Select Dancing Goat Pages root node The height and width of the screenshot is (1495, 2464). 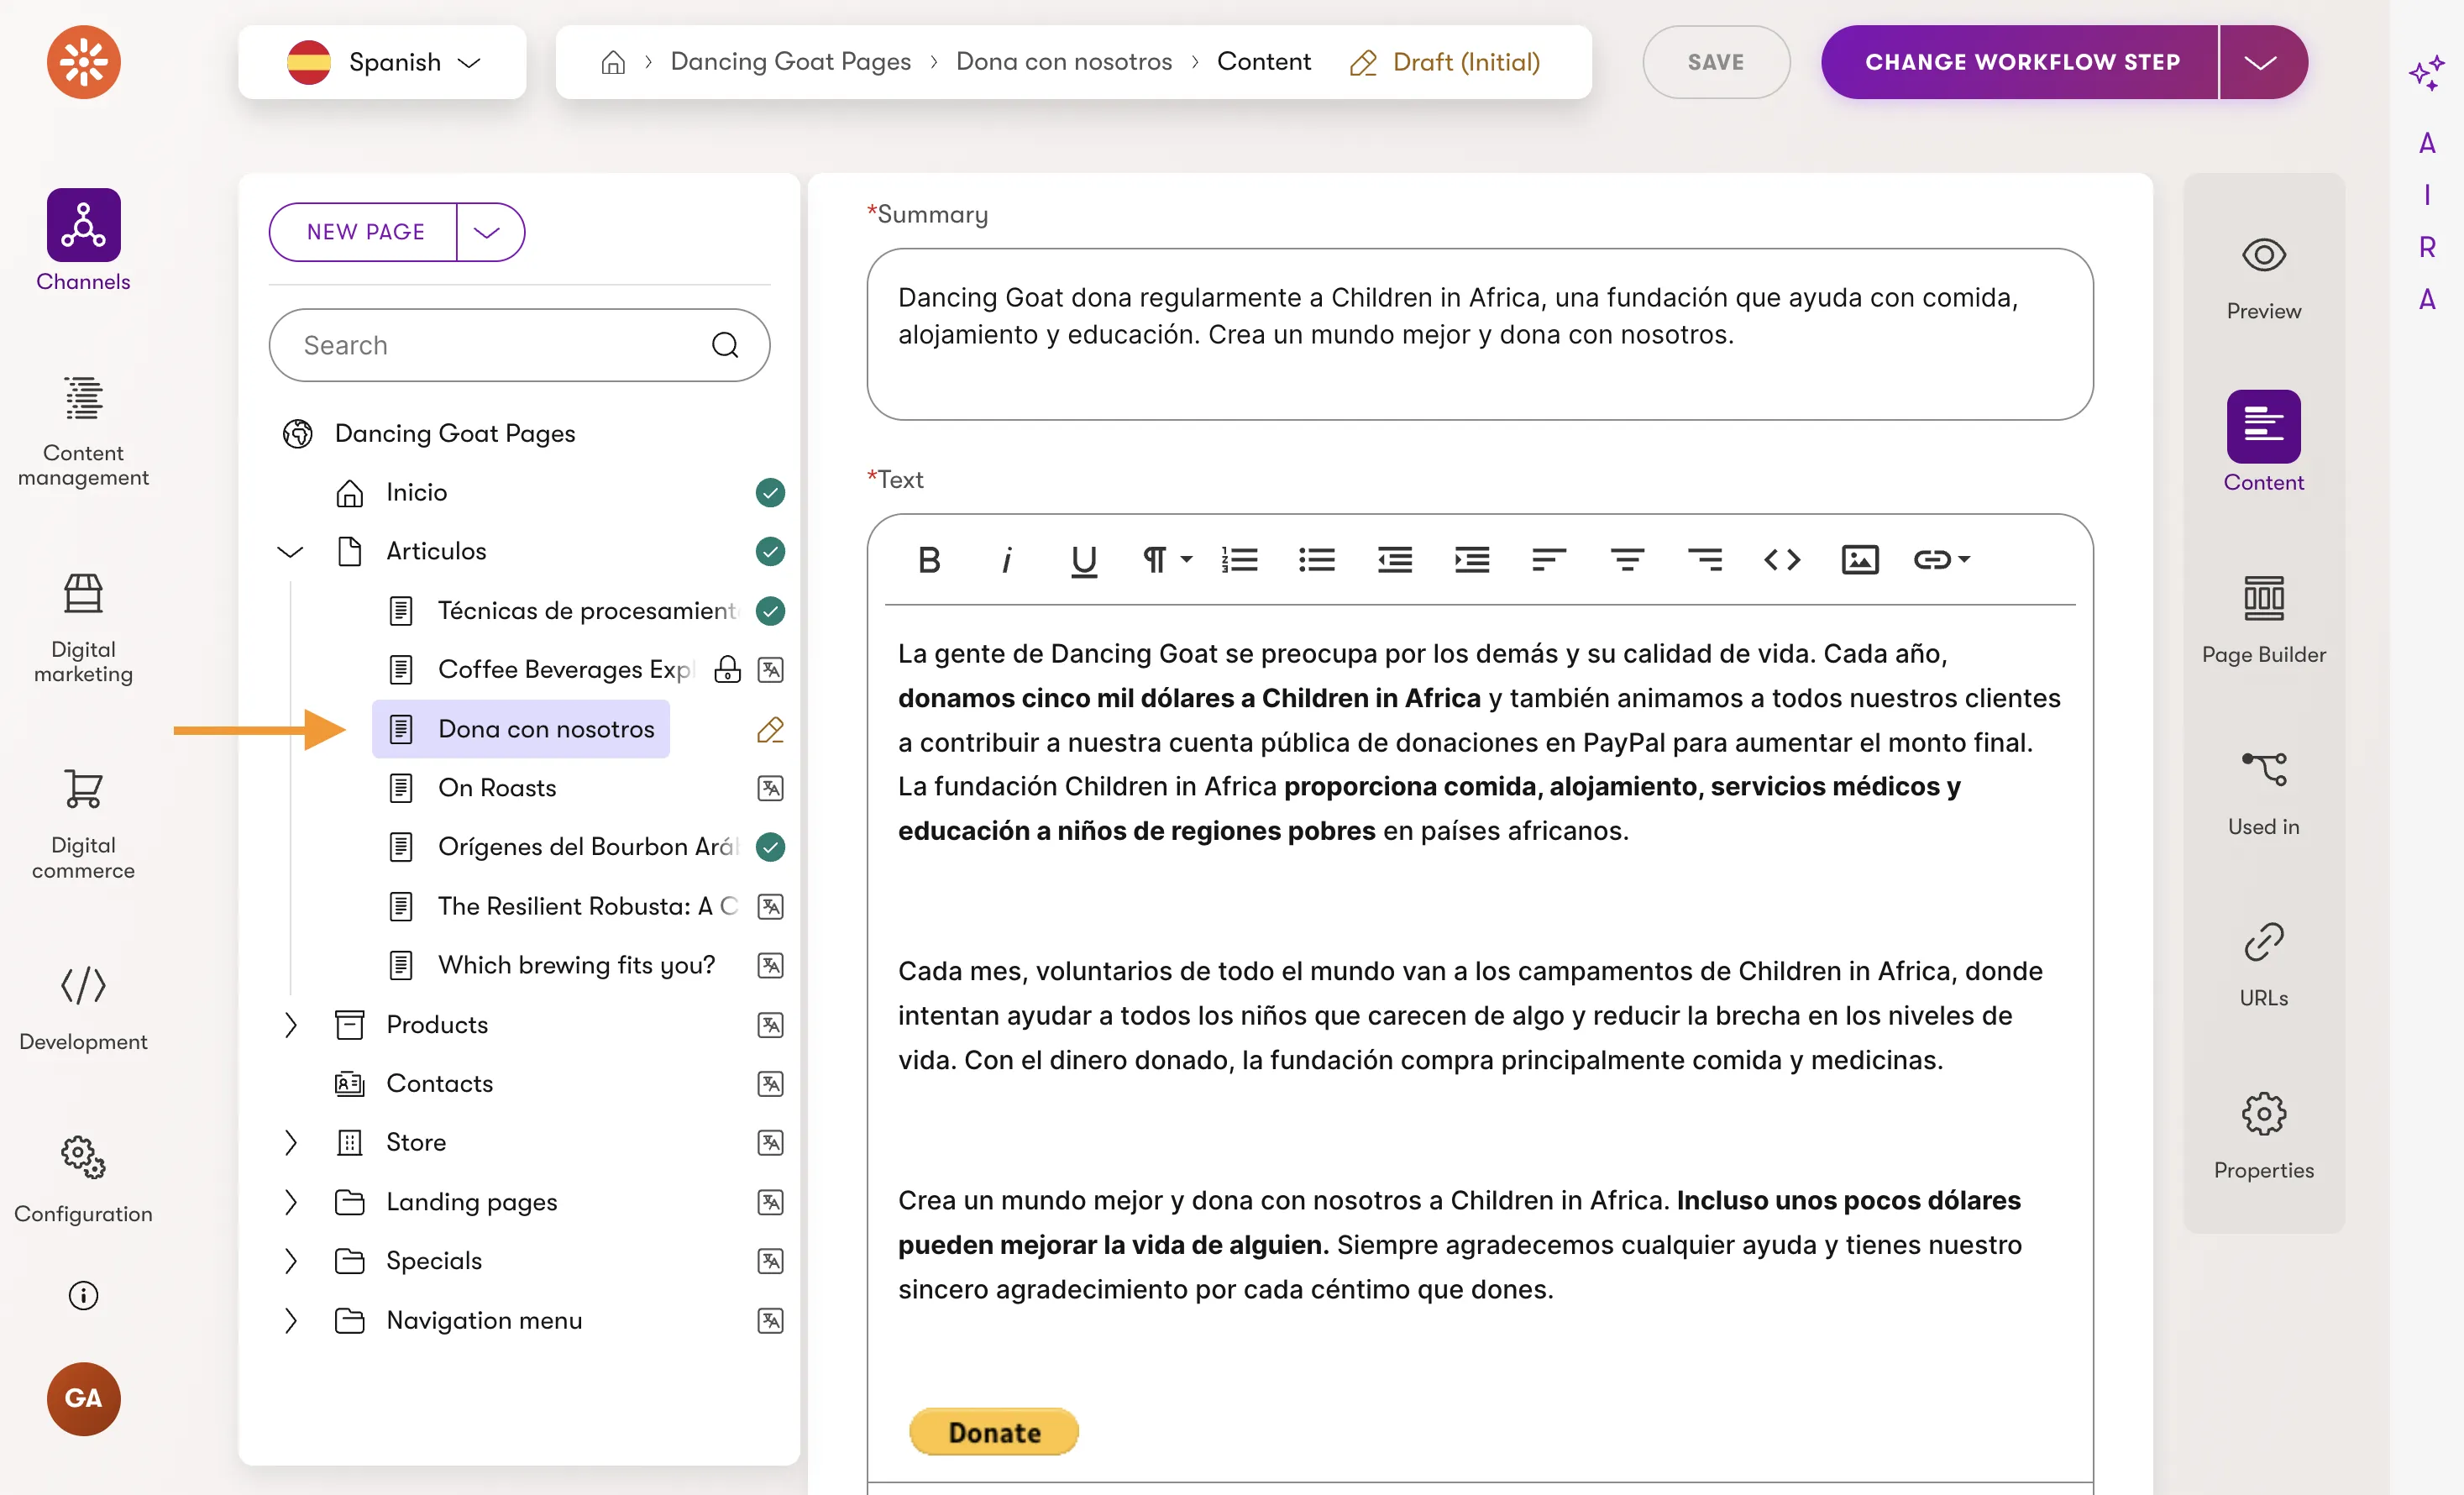455,433
